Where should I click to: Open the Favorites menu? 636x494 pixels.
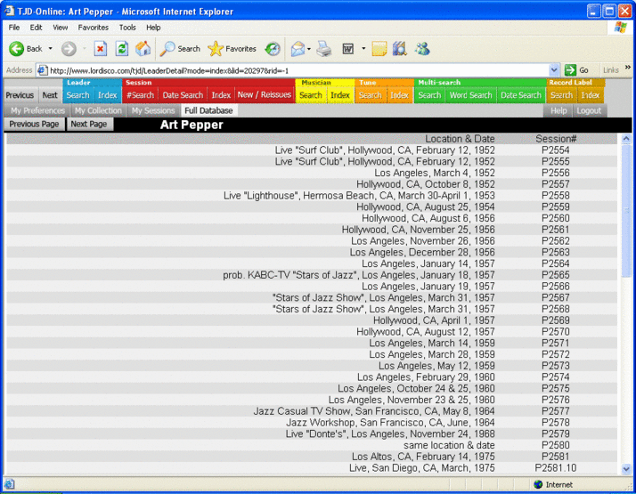[x=94, y=28]
